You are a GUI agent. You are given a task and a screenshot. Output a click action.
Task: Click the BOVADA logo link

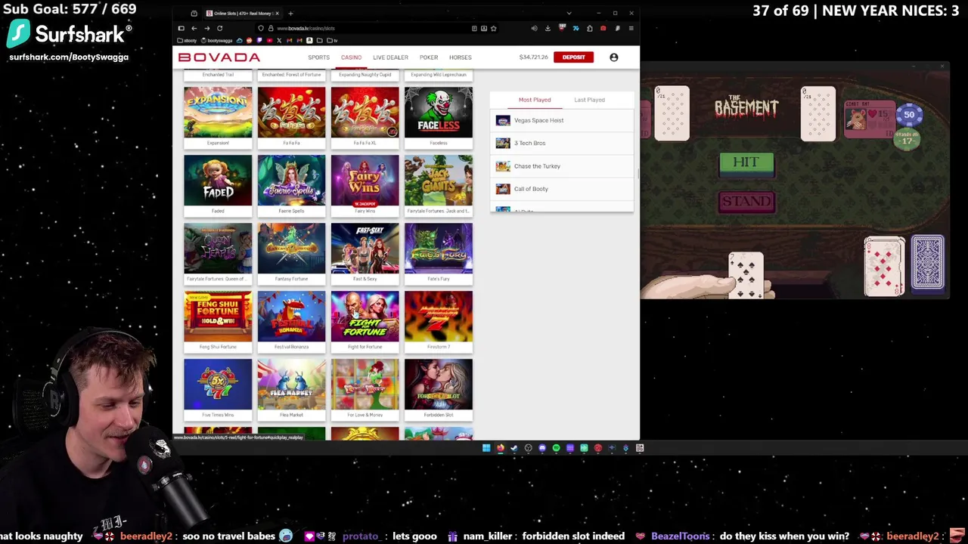click(x=219, y=57)
